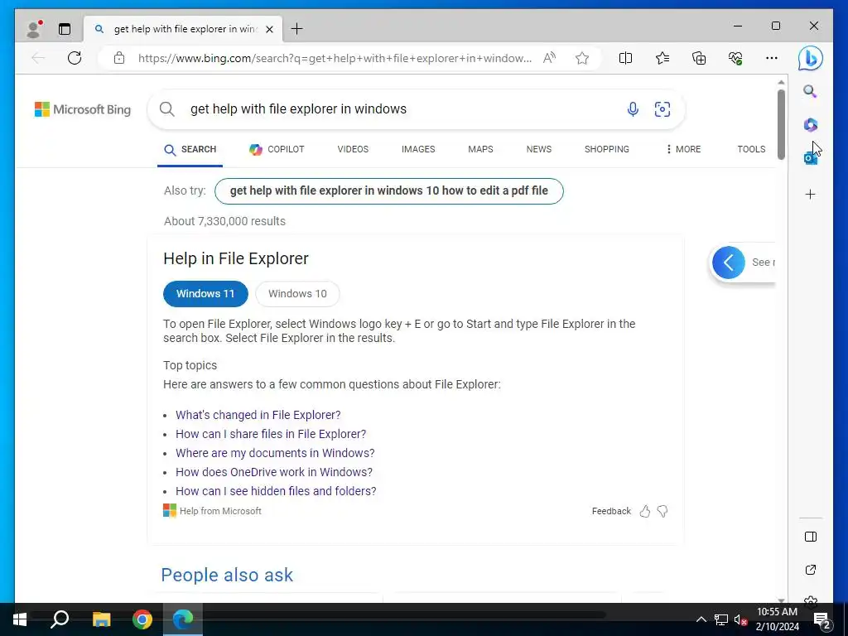Open sidebar Search icon
Viewport: 848px width, 636px height.
pos(810,91)
